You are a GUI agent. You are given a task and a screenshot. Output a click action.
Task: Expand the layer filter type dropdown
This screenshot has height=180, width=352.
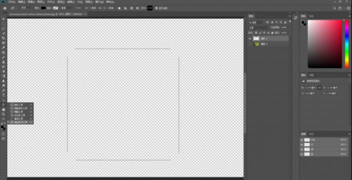click(x=256, y=22)
